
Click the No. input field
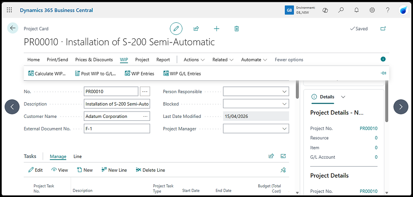click(111, 91)
